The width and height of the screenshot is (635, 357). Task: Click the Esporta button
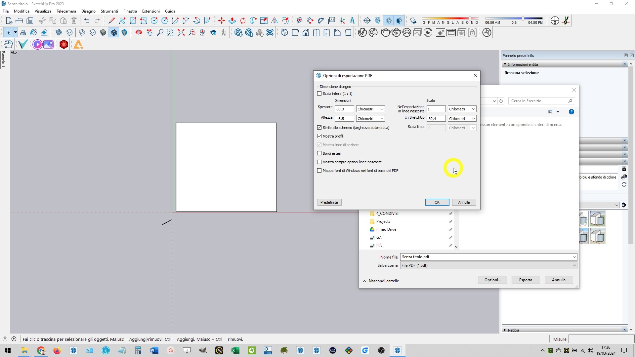[526, 280]
